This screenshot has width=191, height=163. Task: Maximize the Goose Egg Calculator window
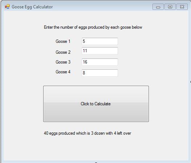[170, 7]
